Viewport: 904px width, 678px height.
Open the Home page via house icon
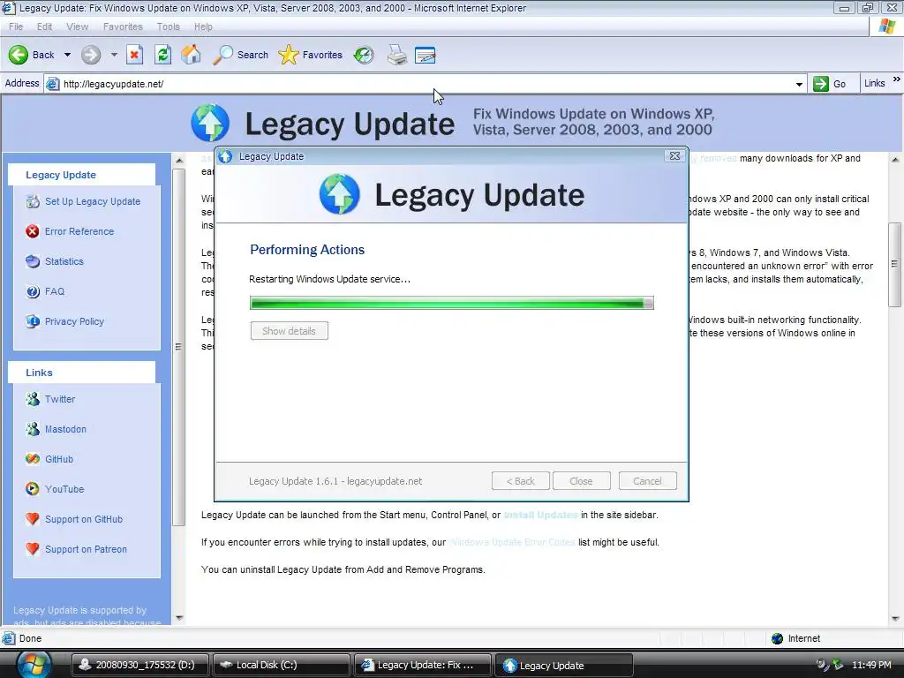191,55
